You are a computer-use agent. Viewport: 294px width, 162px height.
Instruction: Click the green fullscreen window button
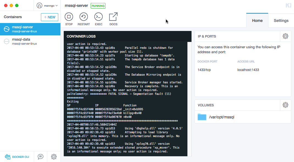click(x=17, y=5)
